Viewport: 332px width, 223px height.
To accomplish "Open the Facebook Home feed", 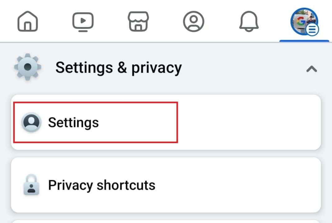I will click(x=27, y=21).
